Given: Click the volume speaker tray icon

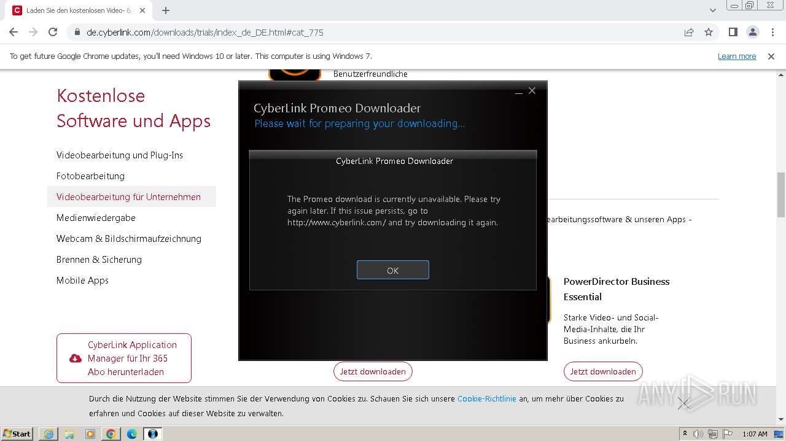Looking at the screenshot, I should tap(699, 434).
